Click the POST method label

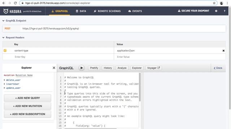tap(8, 29)
